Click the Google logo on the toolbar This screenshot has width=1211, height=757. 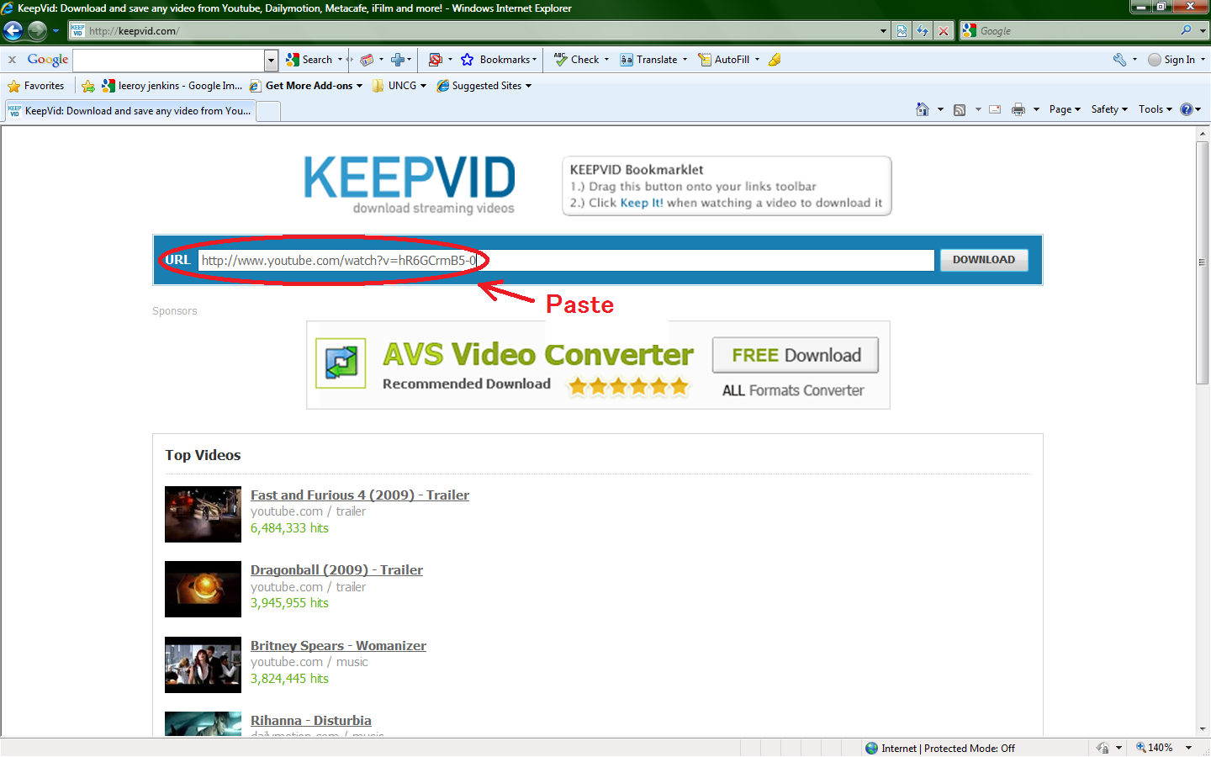pyautogui.click(x=48, y=60)
